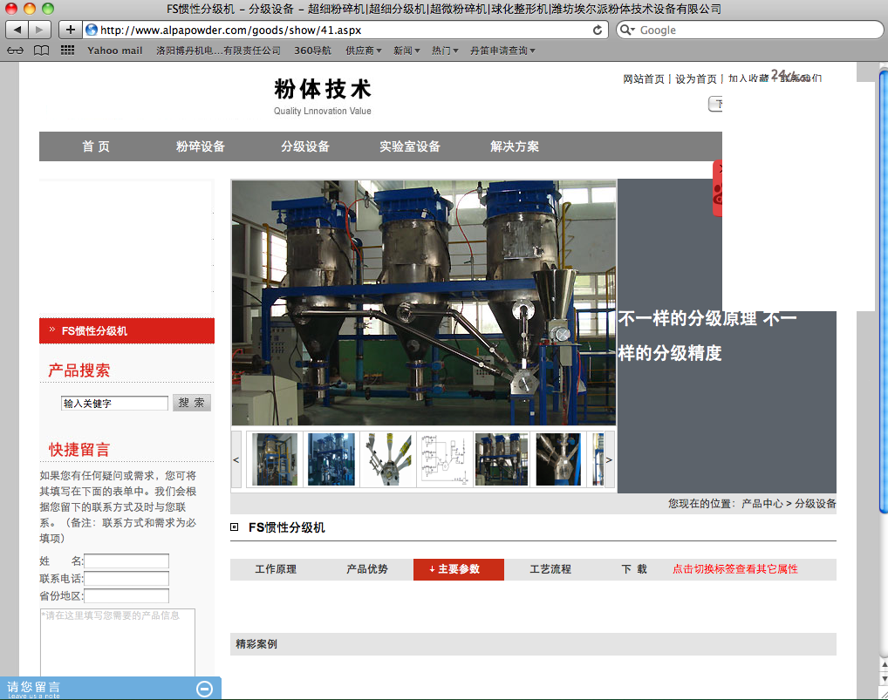Screen dimensions: 888x700
Task: Click the 搜索 product search button
Action: (192, 403)
